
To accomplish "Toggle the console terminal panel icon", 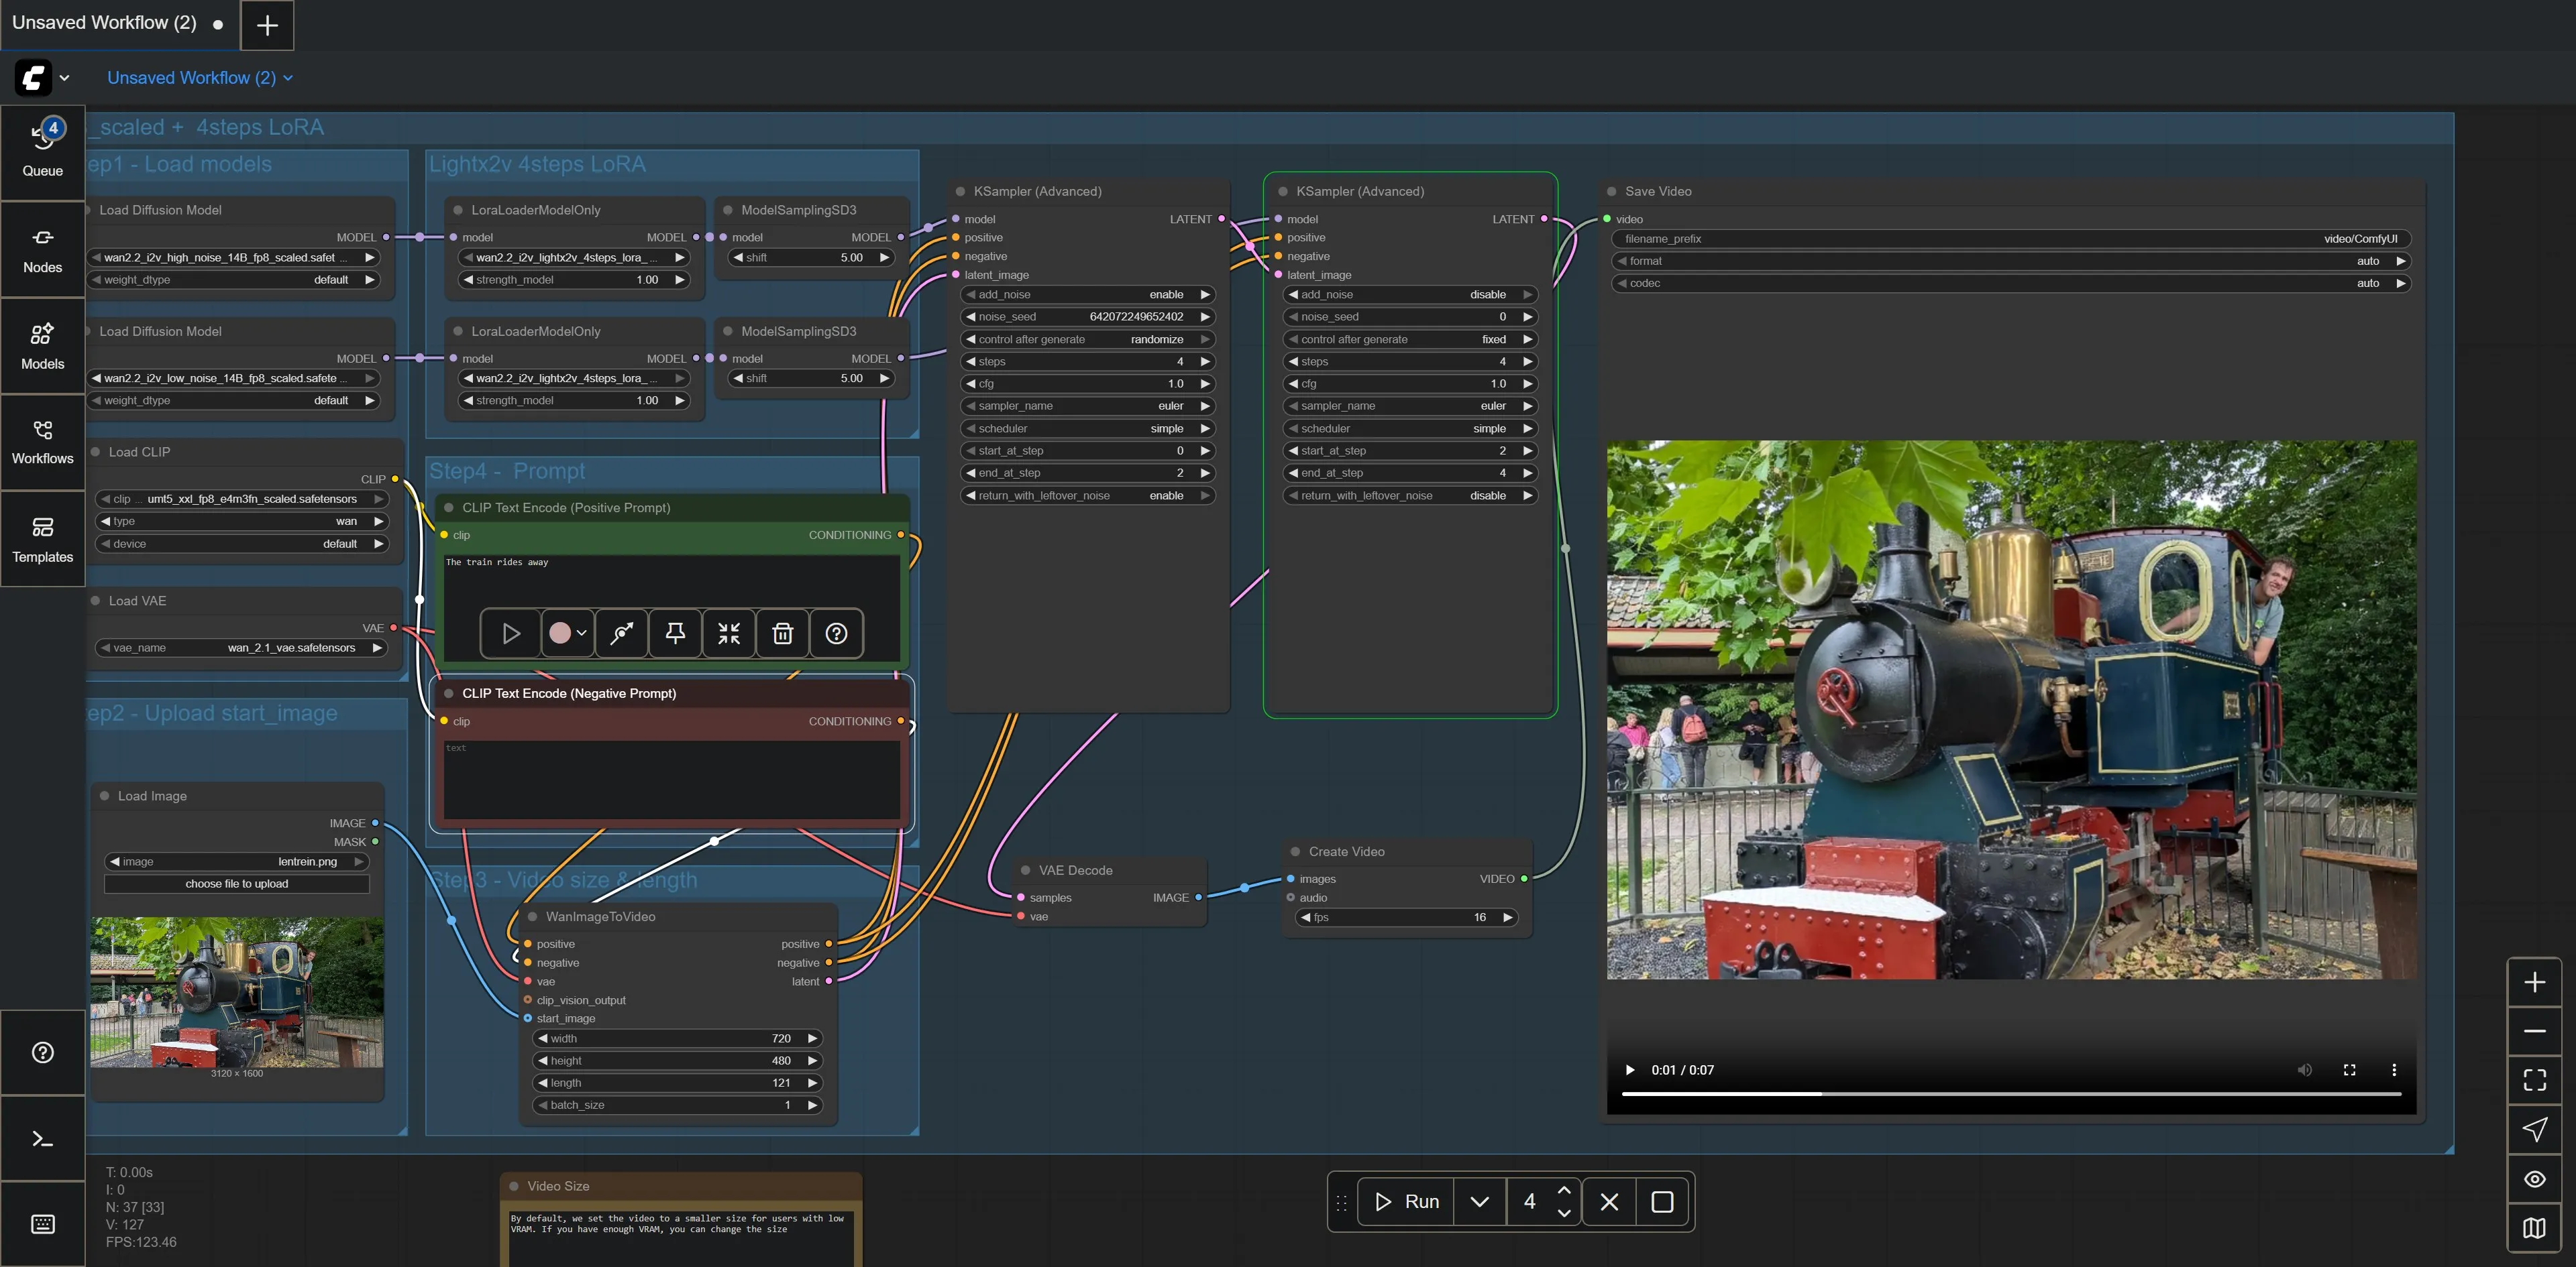I will click(x=42, y=1139).
